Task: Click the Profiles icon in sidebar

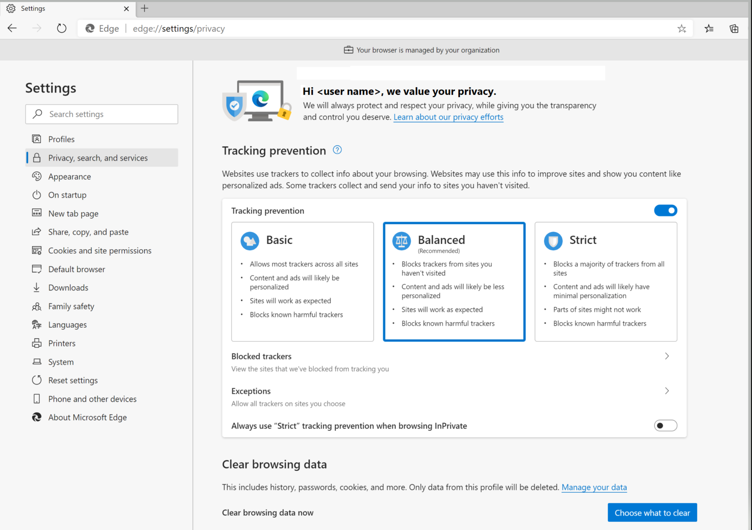Action: (37, 139)
